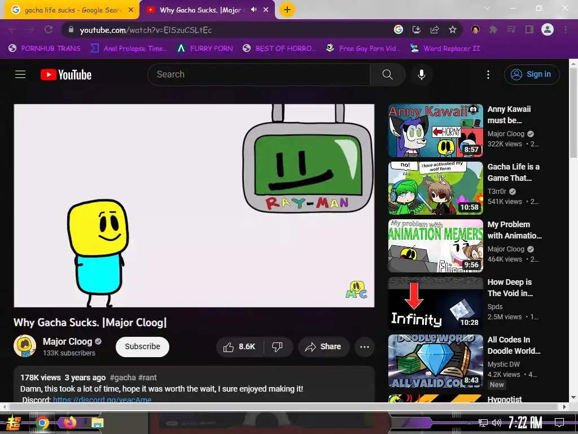Open Chrome from the taskbar
The width and height of the screenshot is (578, 434).
pos(42,423)
